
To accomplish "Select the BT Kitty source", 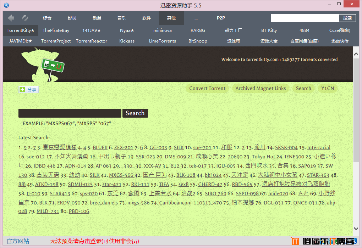I will coord(269,30).
